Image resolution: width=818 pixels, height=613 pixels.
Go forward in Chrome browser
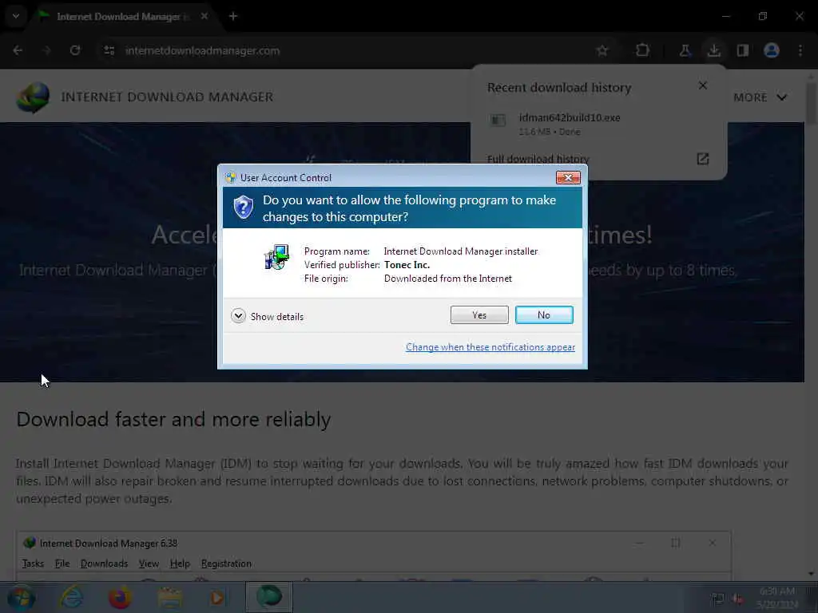pyautogui.click(x=46, y=50)
